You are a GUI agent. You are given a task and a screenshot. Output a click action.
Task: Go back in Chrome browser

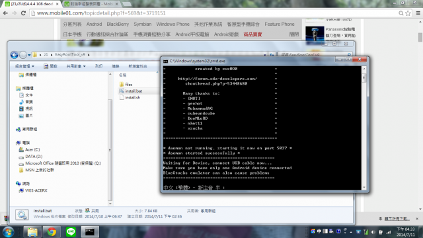[x=5, y=13]
